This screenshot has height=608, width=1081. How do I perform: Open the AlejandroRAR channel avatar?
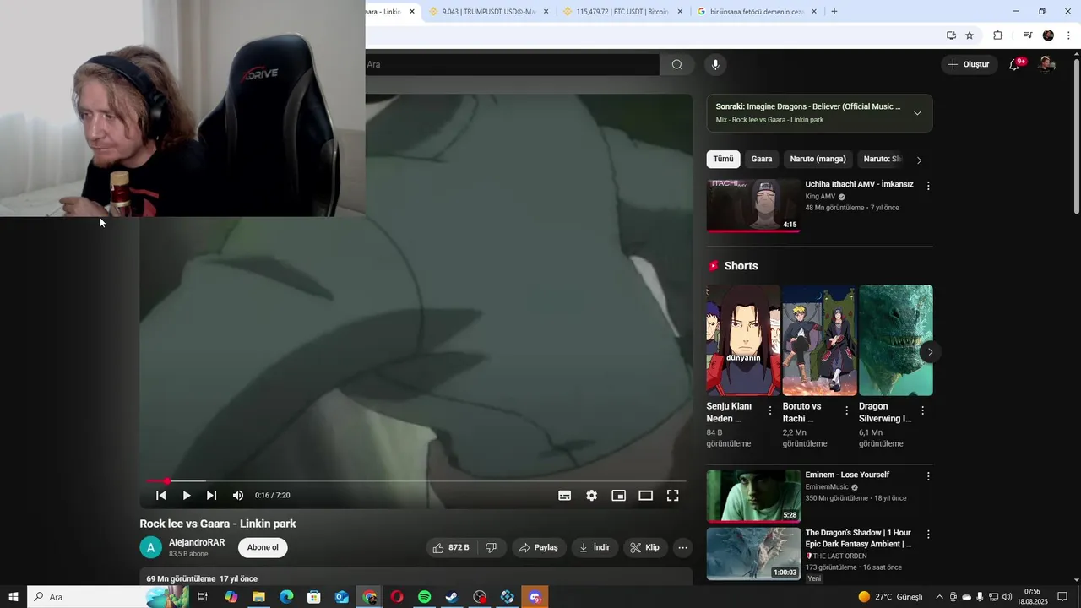pos(150,547)
